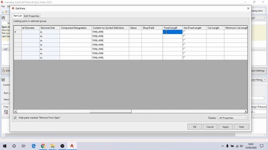Screen dimensions: 268x150
Task: Open the Display All Properties dropdown
Action: 233,117
